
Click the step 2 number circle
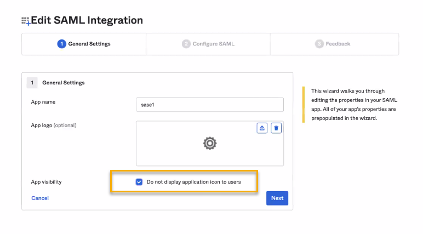point(186,44)
